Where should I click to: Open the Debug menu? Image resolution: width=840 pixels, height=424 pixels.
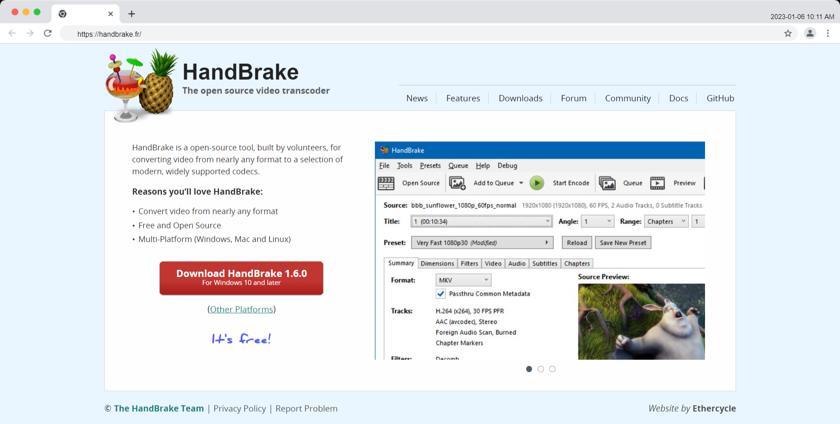(x=507, y=166)
